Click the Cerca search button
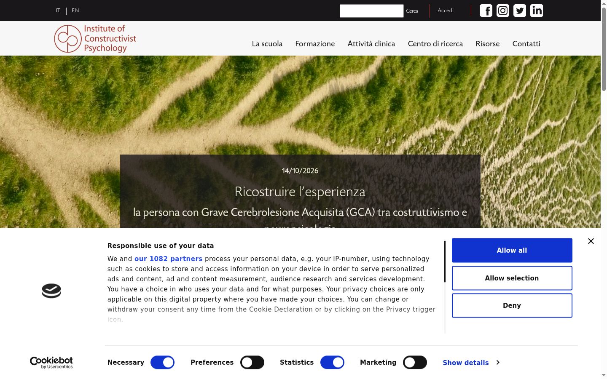The width and height of the screenshot is (607, 379). click(x=412, y=11)
